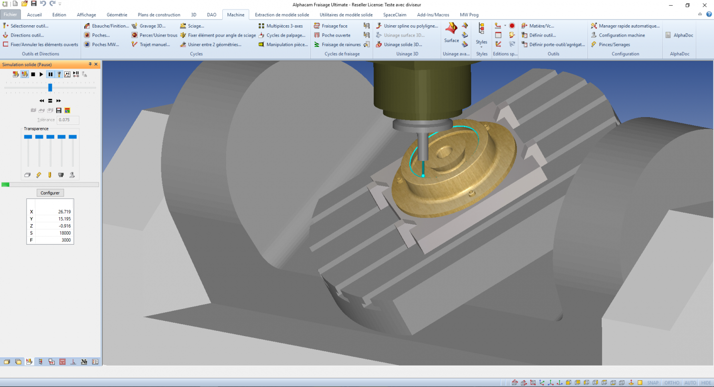Click the fast forward simulation arrows
714x387 pixels.
(59, 101)
